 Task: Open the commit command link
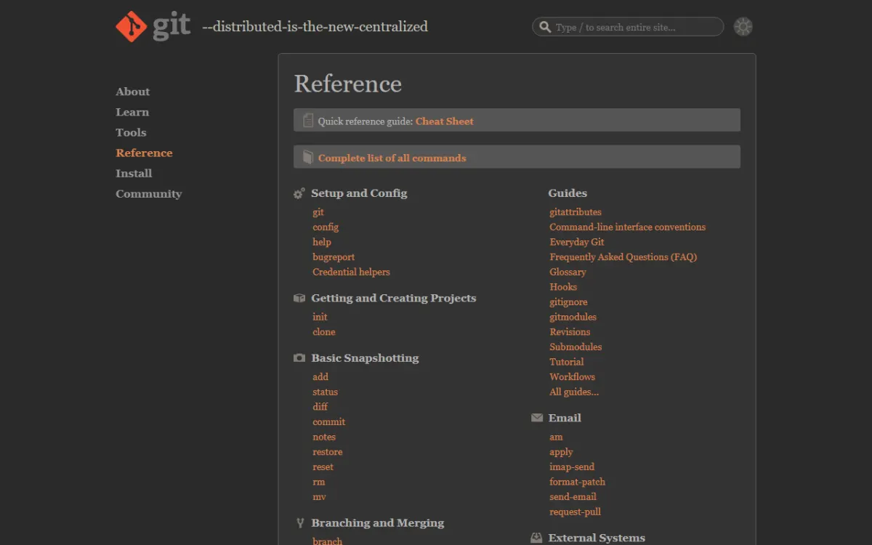(x=329, y=421)
